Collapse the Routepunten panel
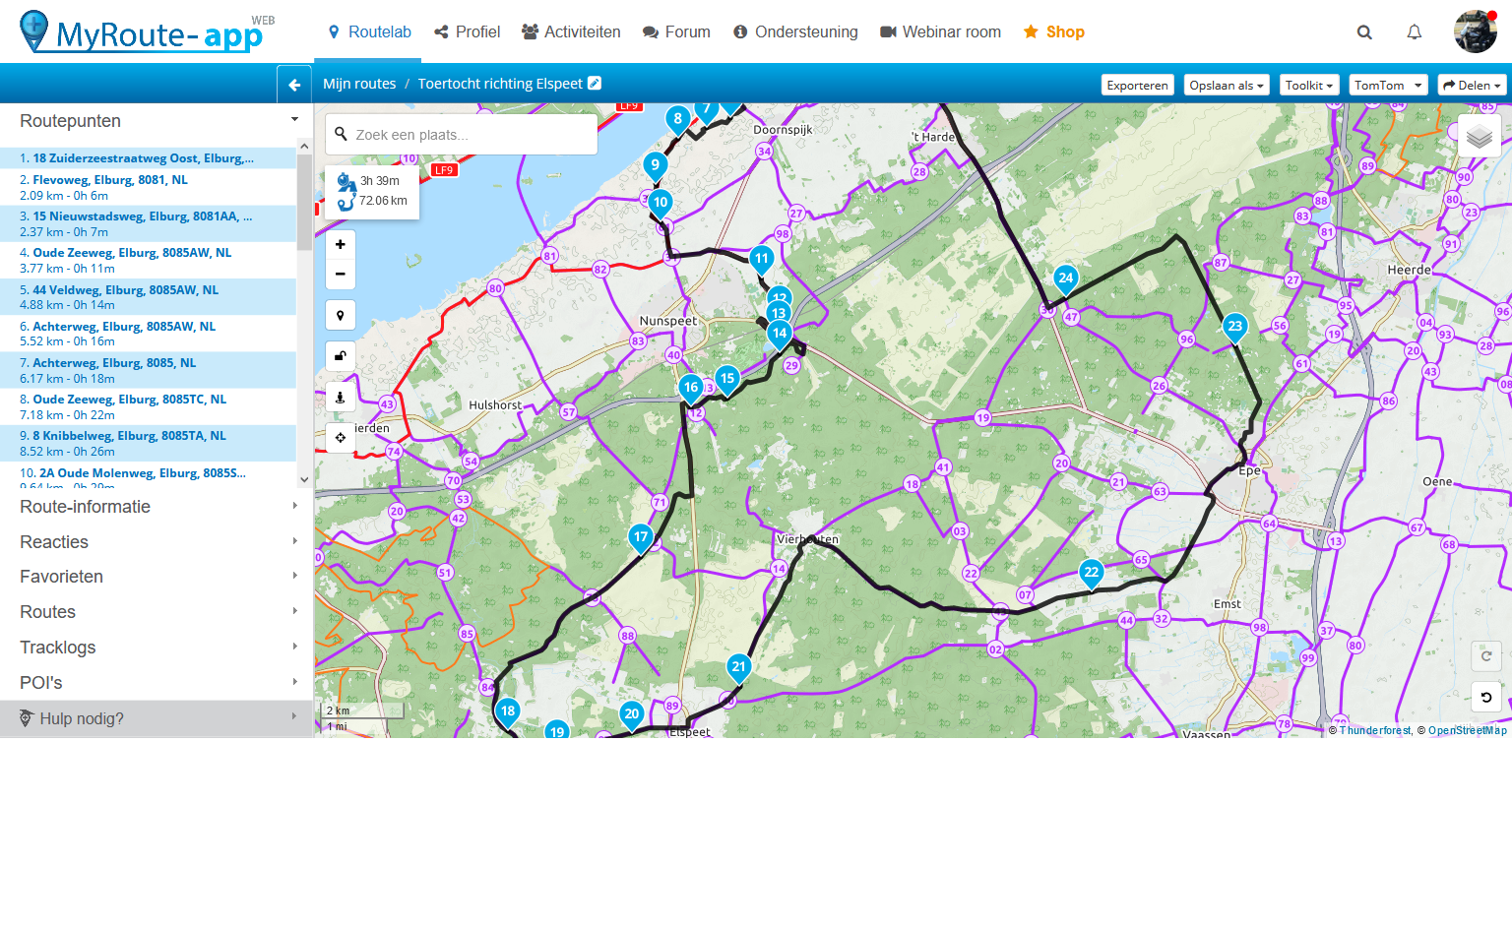 click(294, 120)
